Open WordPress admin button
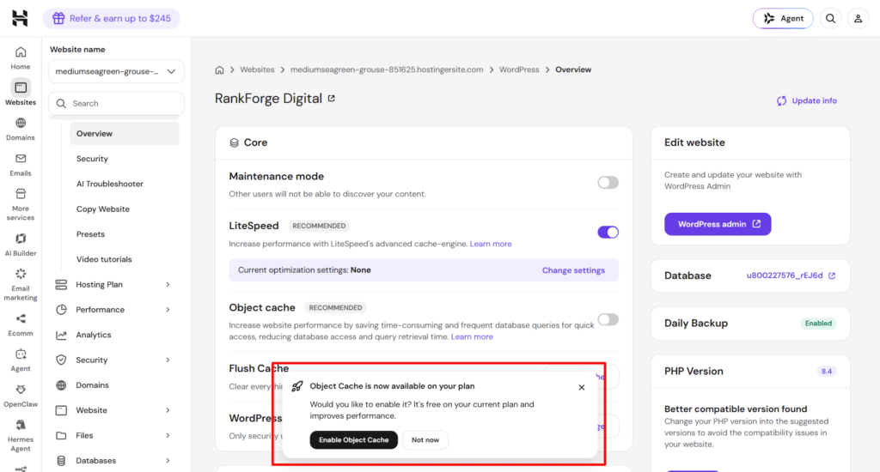Viewport: 880px width, 472px height. 718,224
